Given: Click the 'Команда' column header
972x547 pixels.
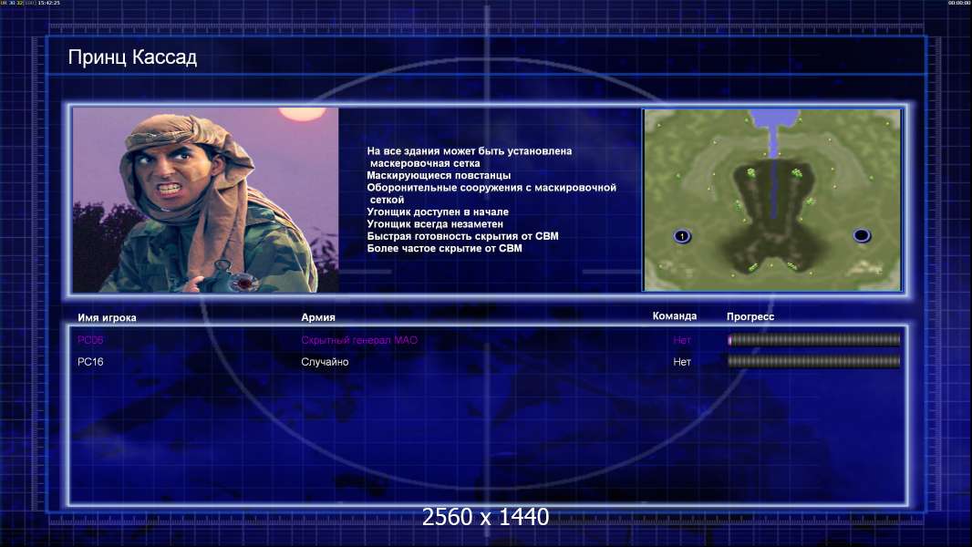Looking at the screenshot, I should tap(675, 316).
